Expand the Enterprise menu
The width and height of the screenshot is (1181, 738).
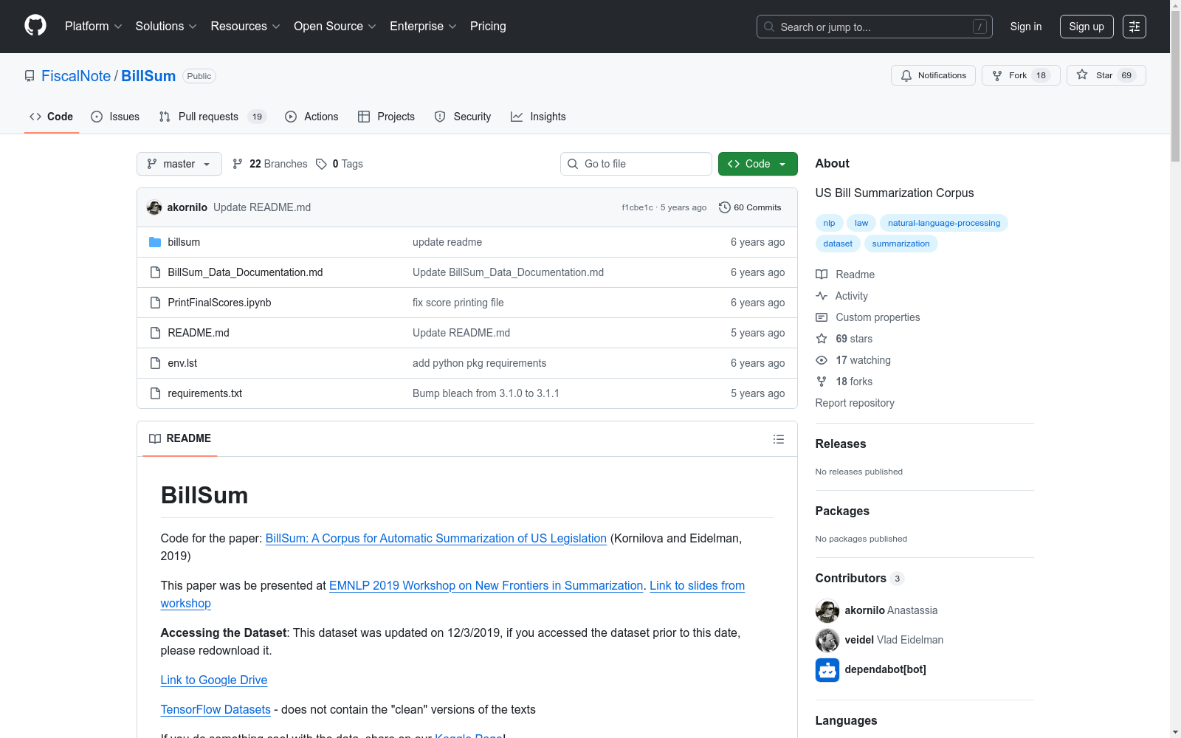[x=423, y=27]
